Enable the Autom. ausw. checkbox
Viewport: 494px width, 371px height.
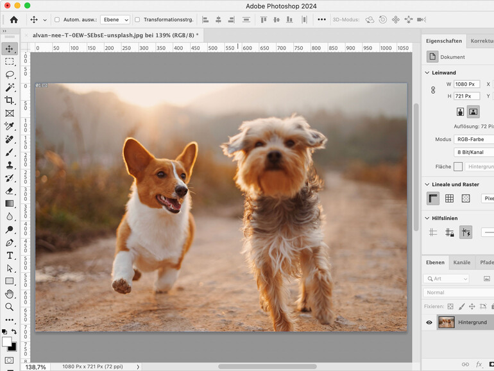point(57,20)
